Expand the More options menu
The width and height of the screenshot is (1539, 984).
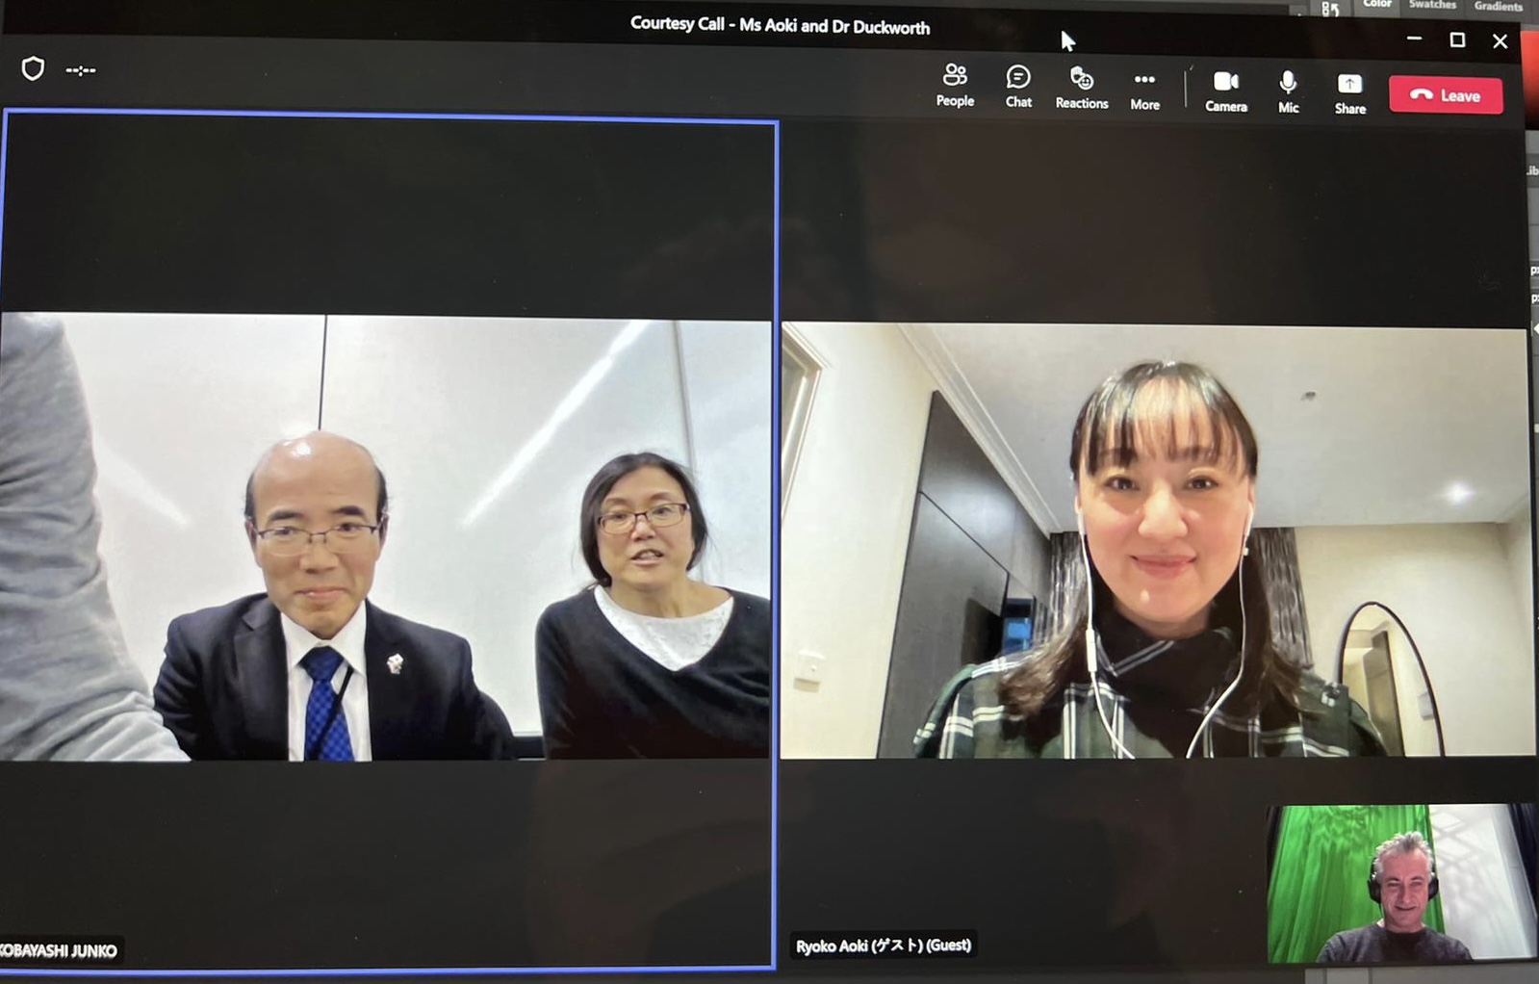1144,89
